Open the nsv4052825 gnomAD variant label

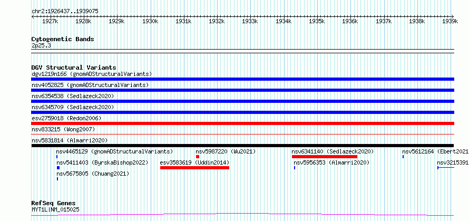(x=90, y=85)
